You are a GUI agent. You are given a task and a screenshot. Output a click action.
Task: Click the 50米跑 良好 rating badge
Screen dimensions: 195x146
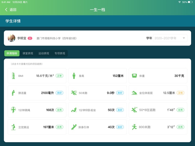pos(120,93)
